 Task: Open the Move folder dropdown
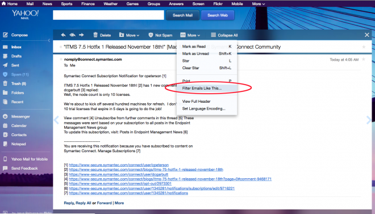tap(129, 35)
